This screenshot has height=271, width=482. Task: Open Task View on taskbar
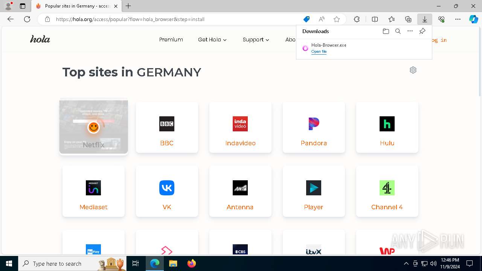click(136, 263)
